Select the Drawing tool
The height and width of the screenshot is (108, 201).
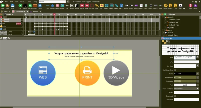pos(57,6)
